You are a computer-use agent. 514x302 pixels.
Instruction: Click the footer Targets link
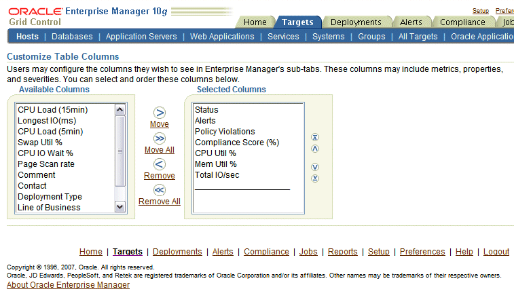pyautogui.click(x=128, y=252)
